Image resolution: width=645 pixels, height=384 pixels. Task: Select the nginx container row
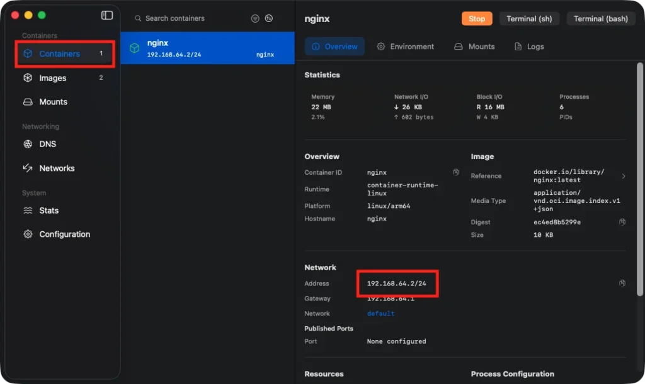(208, 48)
